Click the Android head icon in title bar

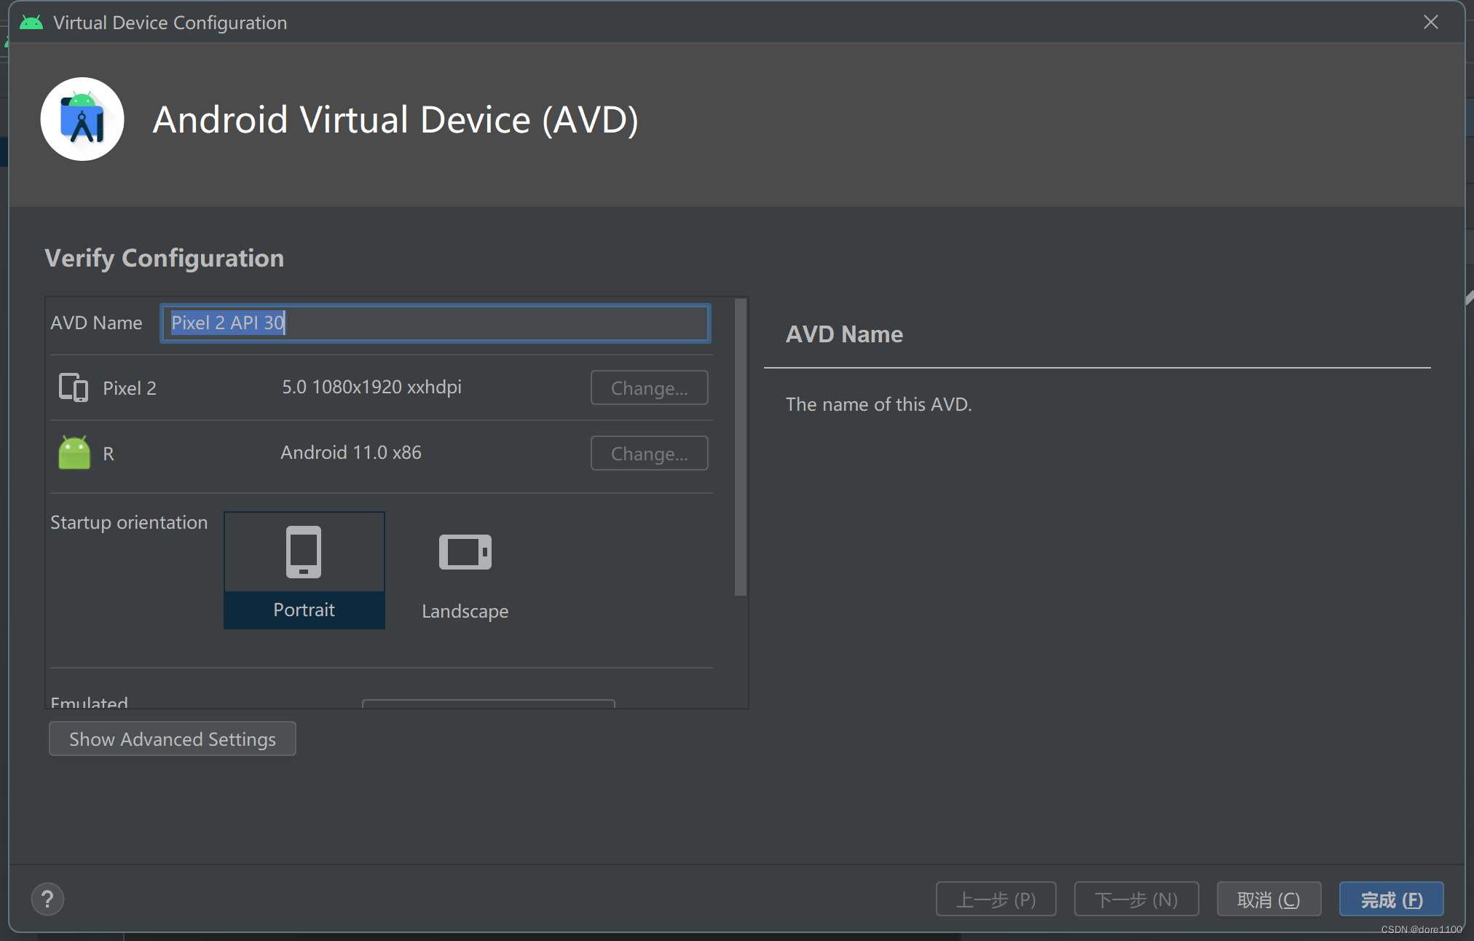(31, 23)
